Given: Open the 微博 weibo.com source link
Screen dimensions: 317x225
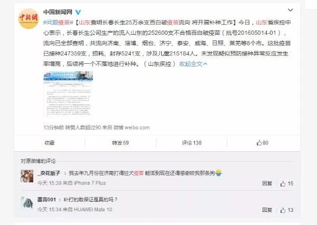Looking at the screenshot, I should click(131, 128).
